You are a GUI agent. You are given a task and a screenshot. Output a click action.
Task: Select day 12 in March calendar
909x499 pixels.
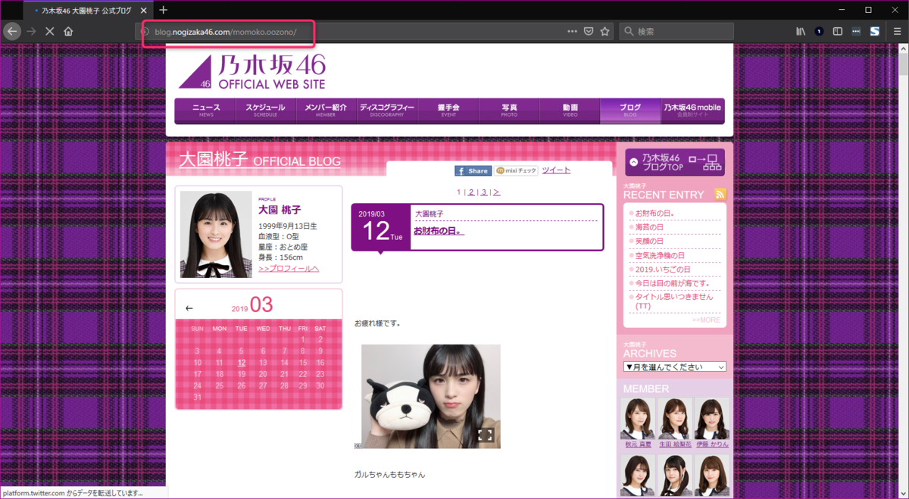[241, 363]
